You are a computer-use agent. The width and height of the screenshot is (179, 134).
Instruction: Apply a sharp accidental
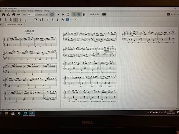click(x=47, y=20)
